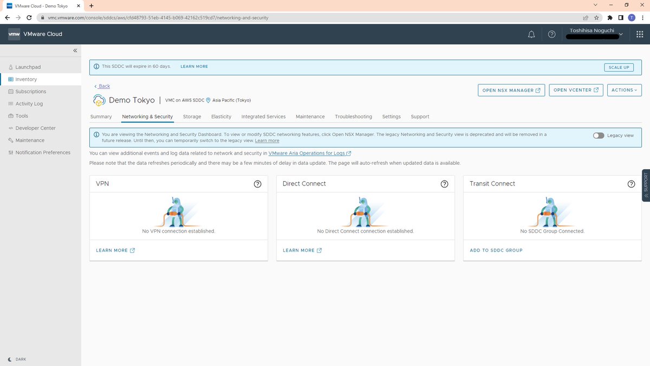Viewport: 650px width, 366px height.
Task: Expand the Toshihisa Noguchi account menu
Action: pos(596,34)
